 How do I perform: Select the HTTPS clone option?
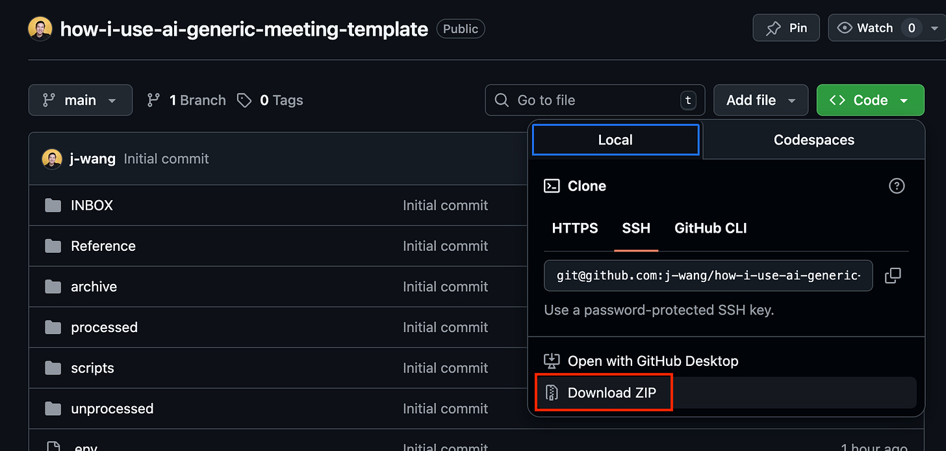[575, 228]
